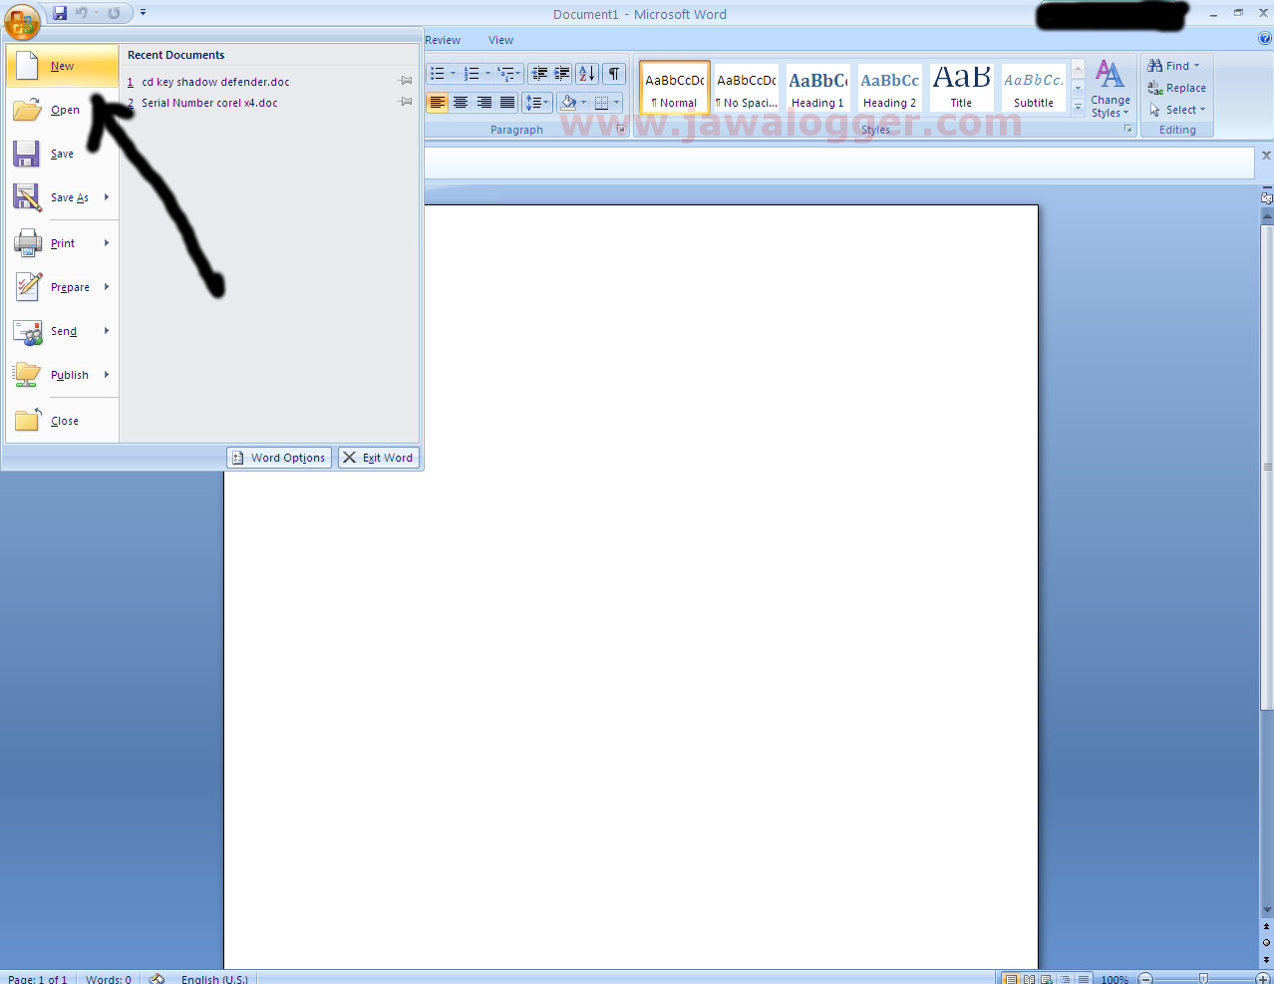Switch to the View ribbon tab
This screenshot has width=1274, height=984.
coord(500,40)
